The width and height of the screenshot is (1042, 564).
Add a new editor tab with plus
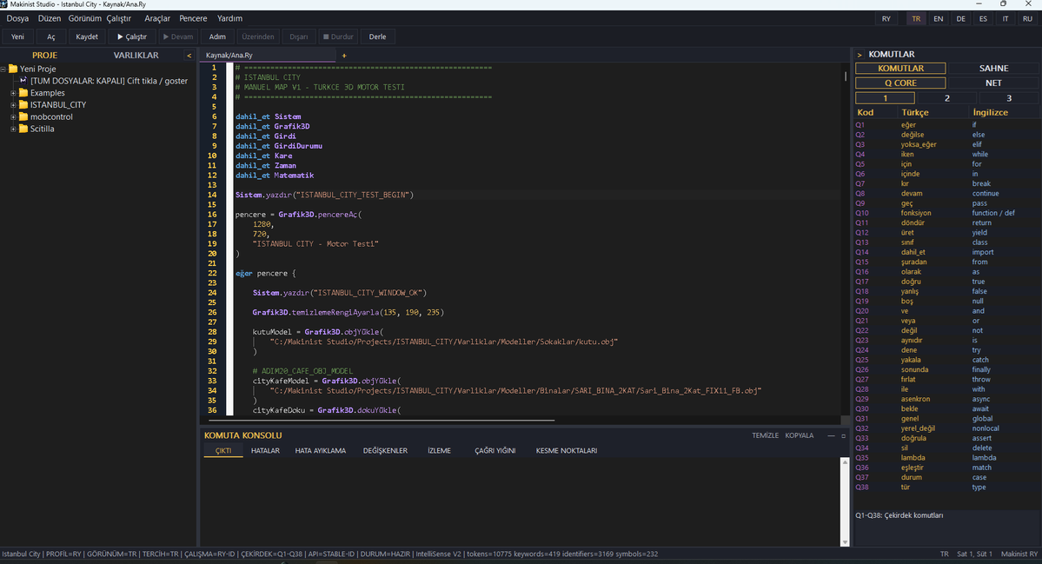click(343, 56)
